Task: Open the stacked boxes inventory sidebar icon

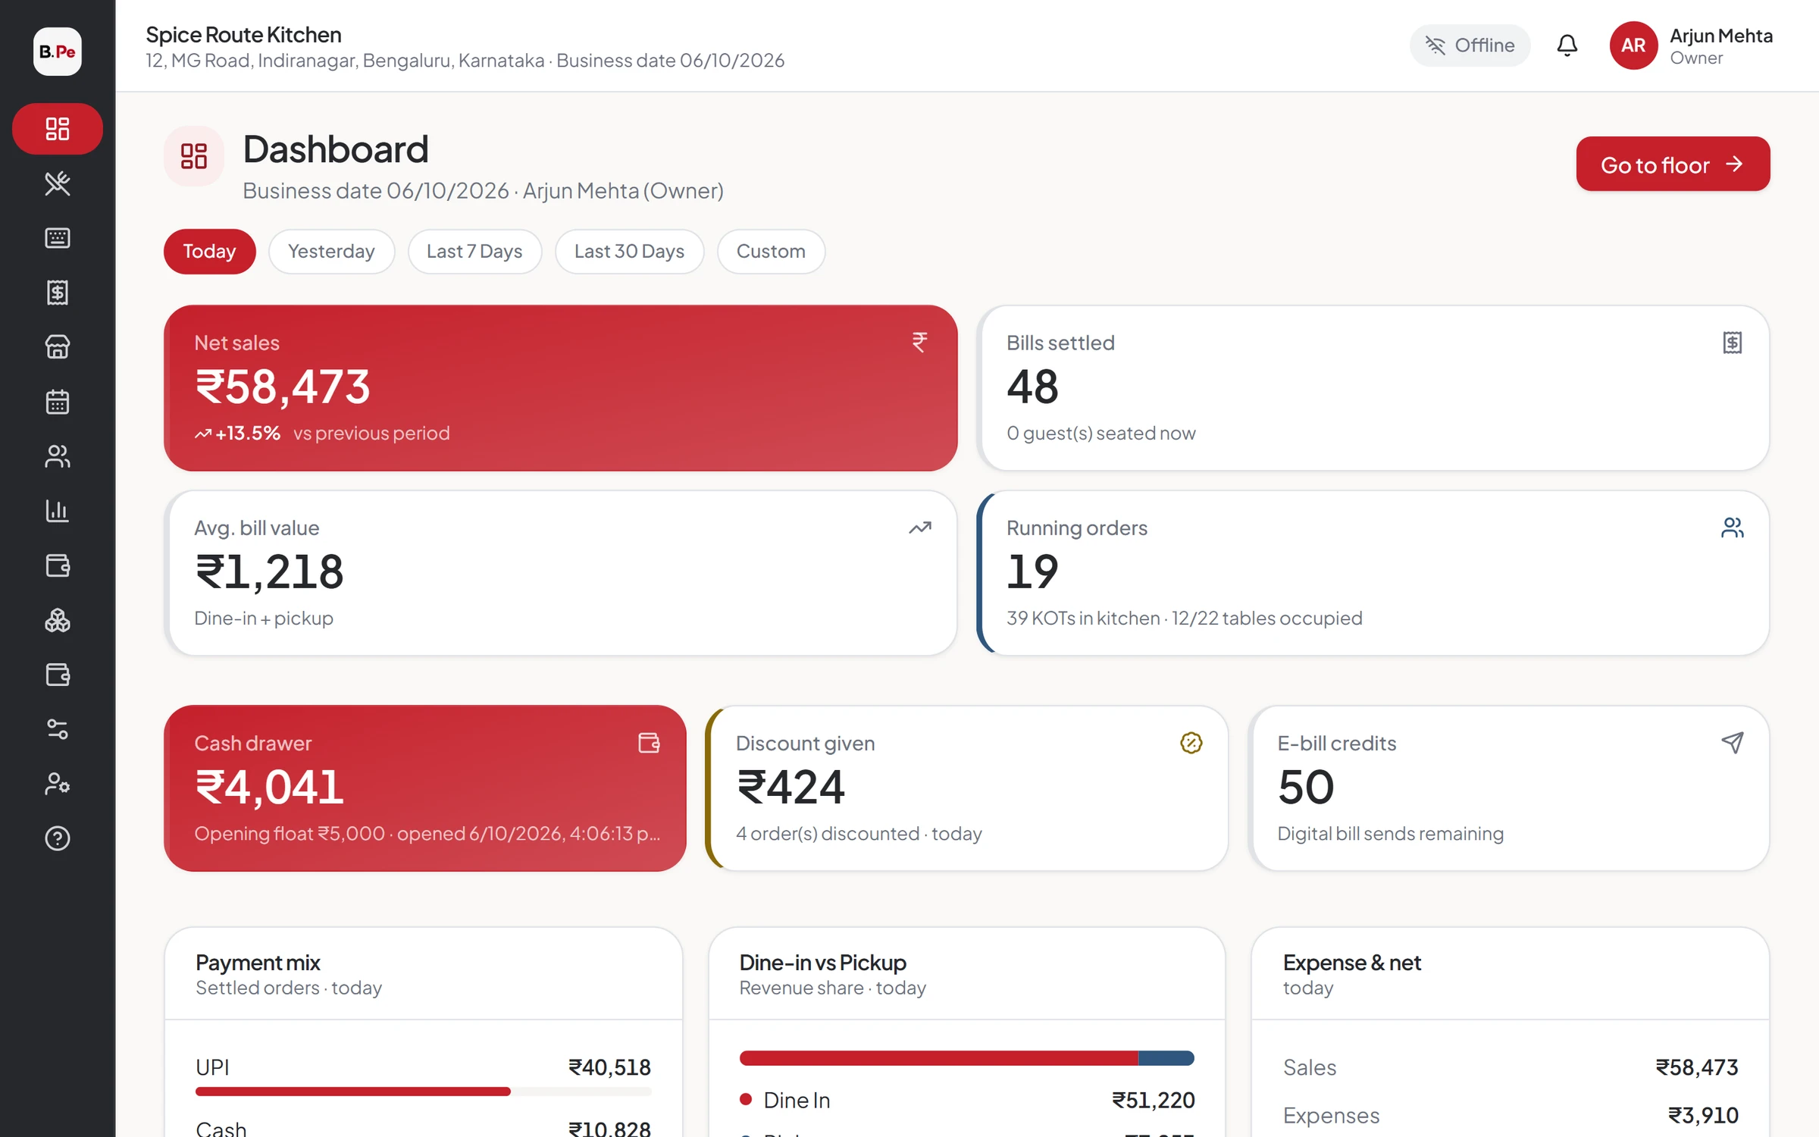Action: [x=58, y=620]
